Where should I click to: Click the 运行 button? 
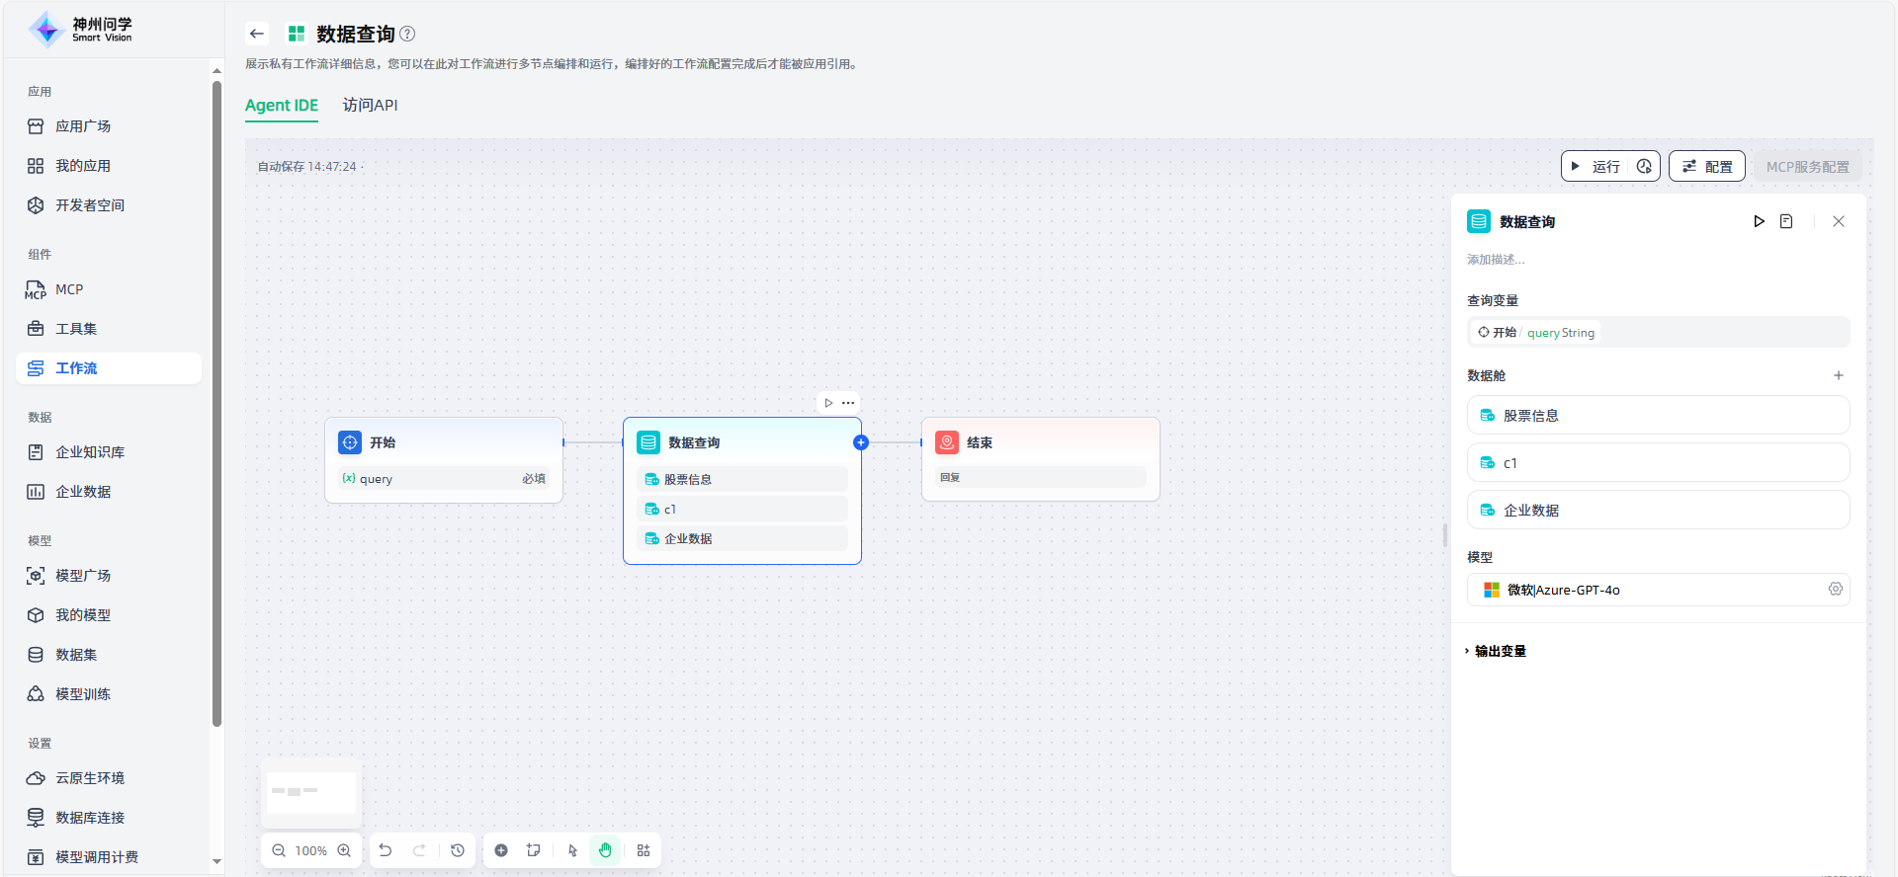click(x=1596, y=167)
